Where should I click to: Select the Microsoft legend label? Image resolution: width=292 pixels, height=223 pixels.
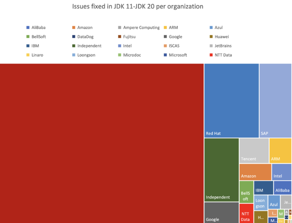178,55
